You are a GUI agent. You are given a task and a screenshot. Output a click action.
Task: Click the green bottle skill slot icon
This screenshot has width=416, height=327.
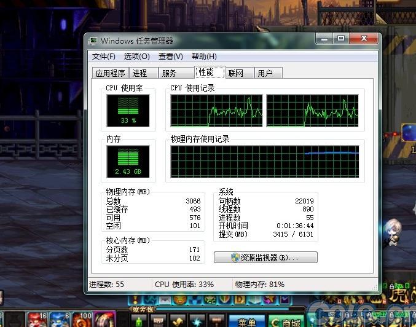click(139, 321)
